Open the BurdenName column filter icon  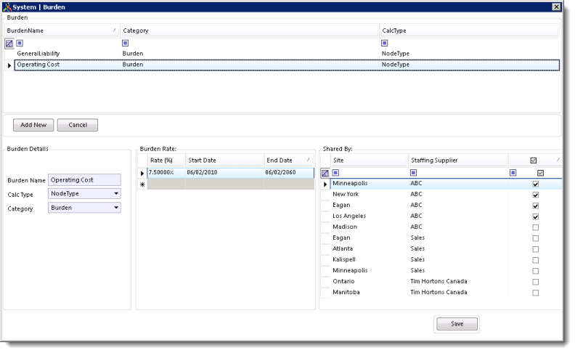[20, 44]
